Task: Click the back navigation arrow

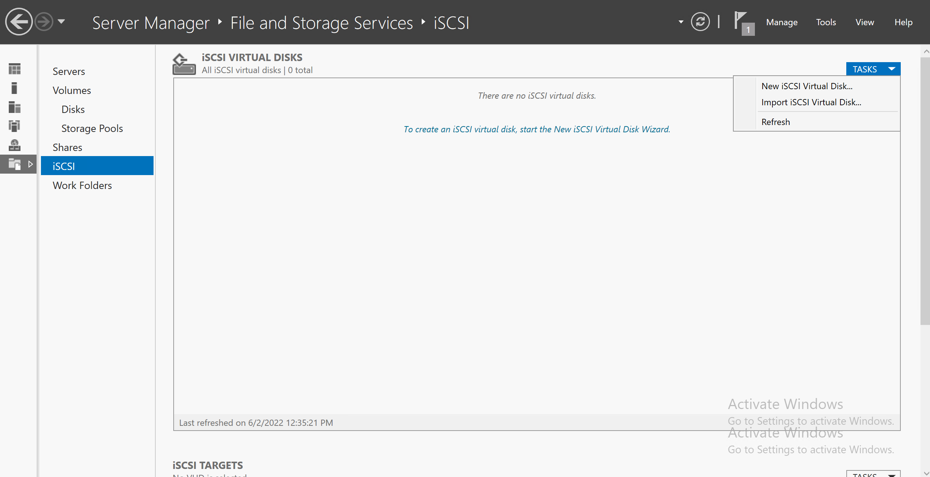Action: [x=19, y=22]
